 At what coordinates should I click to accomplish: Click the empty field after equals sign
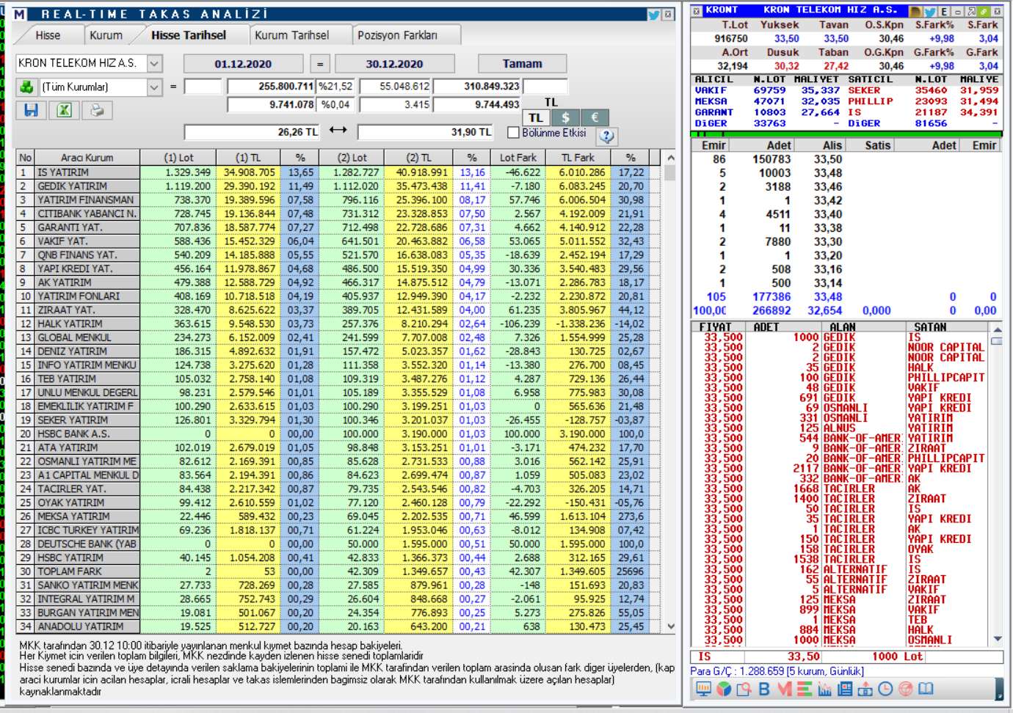(203, 87)
